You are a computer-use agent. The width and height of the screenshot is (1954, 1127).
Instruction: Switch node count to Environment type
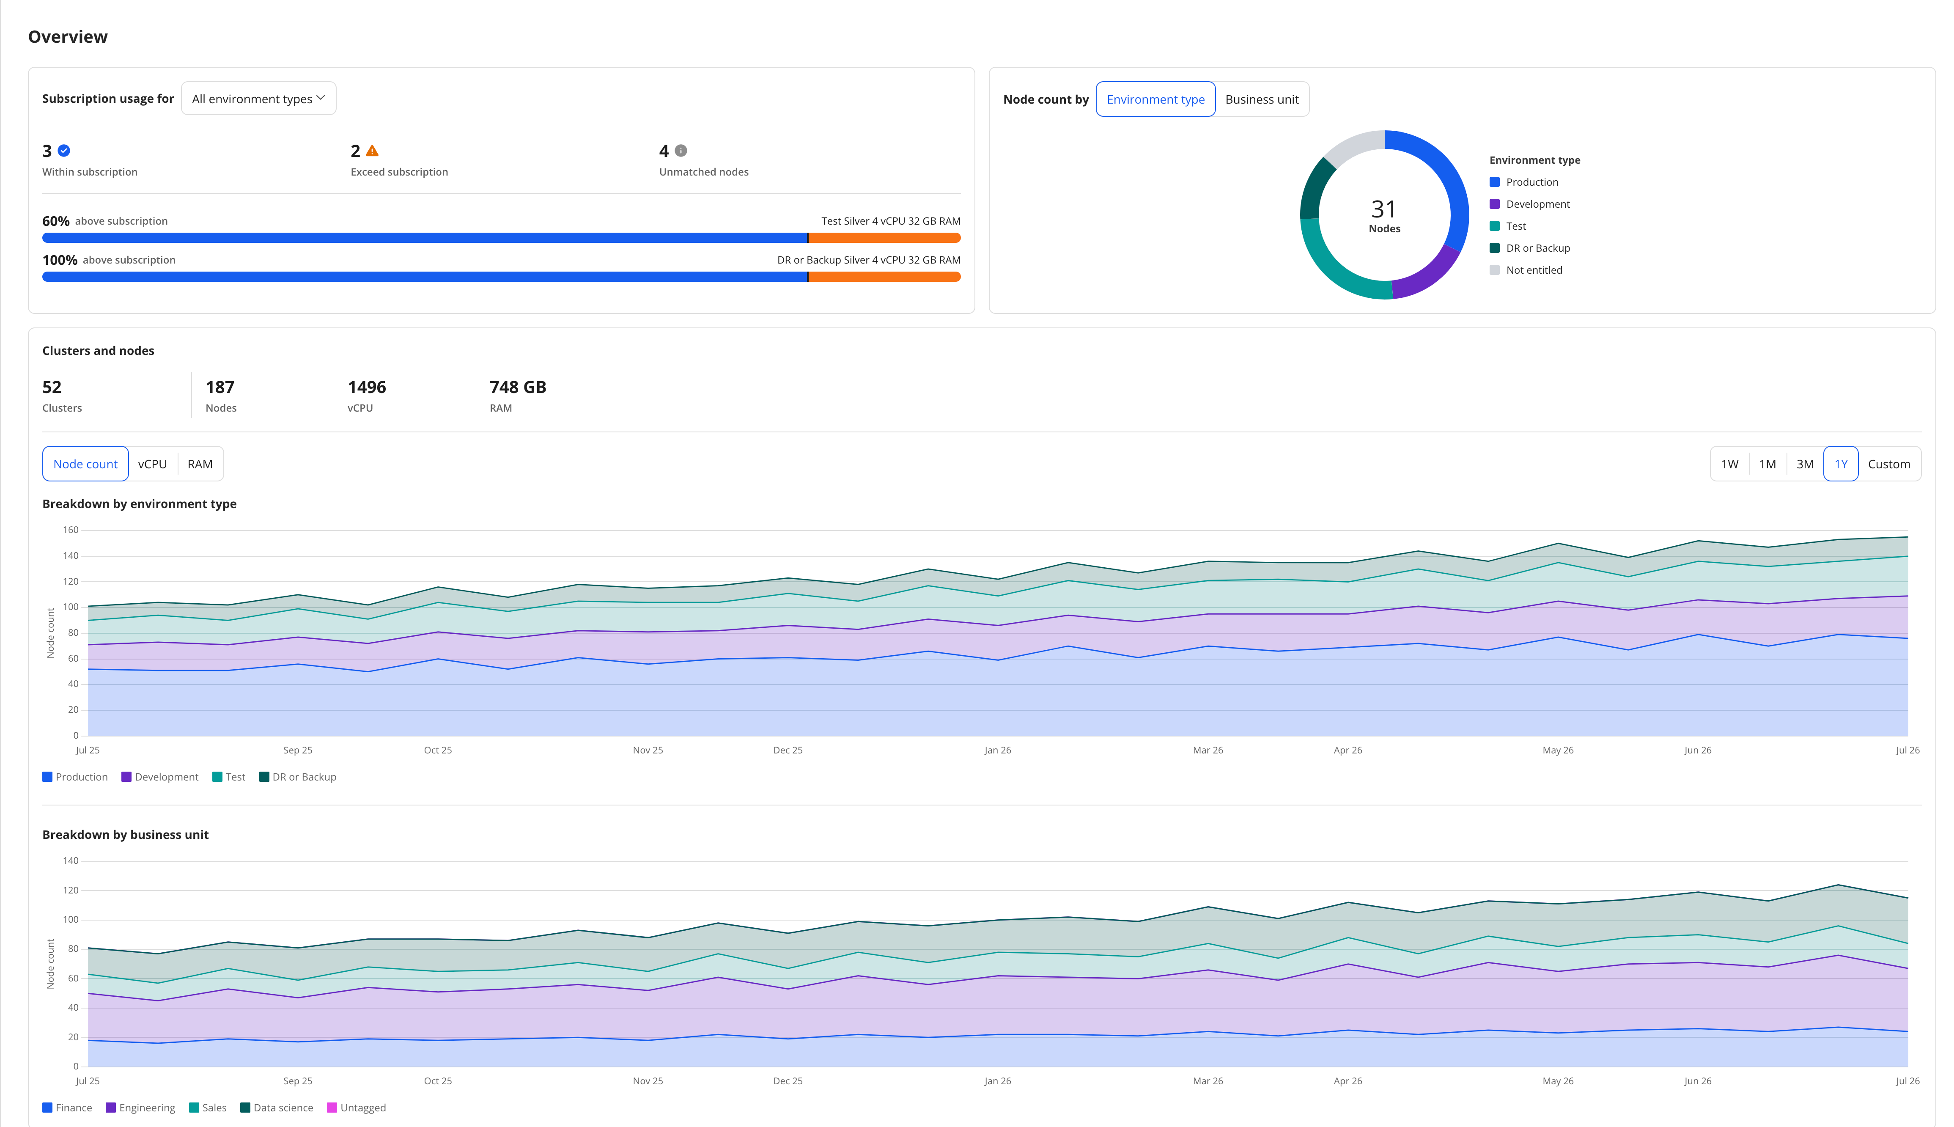click(x=1155, y=99)
